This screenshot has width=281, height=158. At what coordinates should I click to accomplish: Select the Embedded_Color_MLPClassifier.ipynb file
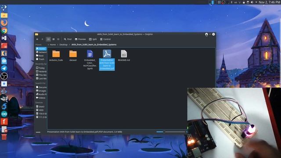[90, 60]
